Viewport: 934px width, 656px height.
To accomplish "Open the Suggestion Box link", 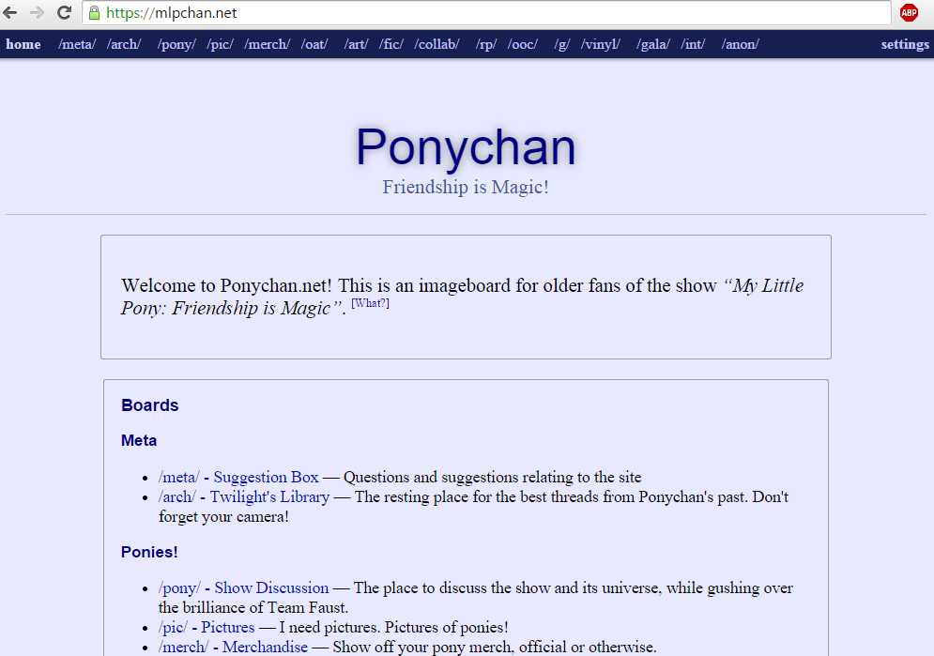I will (x=266, y=477).
